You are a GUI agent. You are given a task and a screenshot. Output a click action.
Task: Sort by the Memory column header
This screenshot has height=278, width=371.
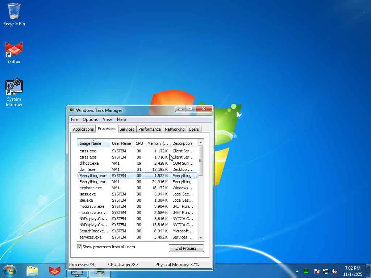coord(158,143)
